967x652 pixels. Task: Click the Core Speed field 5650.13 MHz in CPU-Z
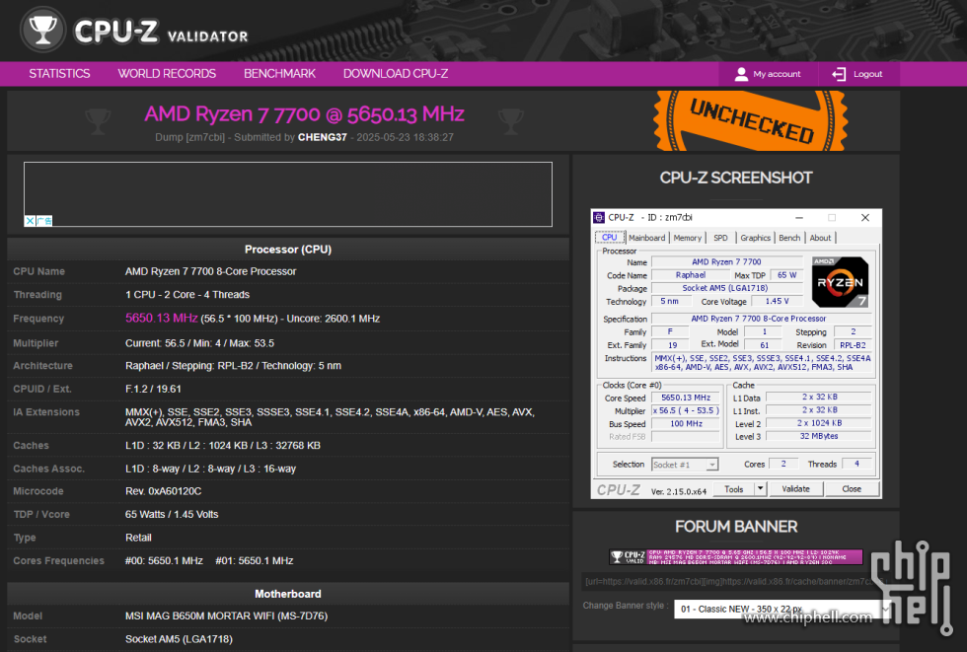686,398
